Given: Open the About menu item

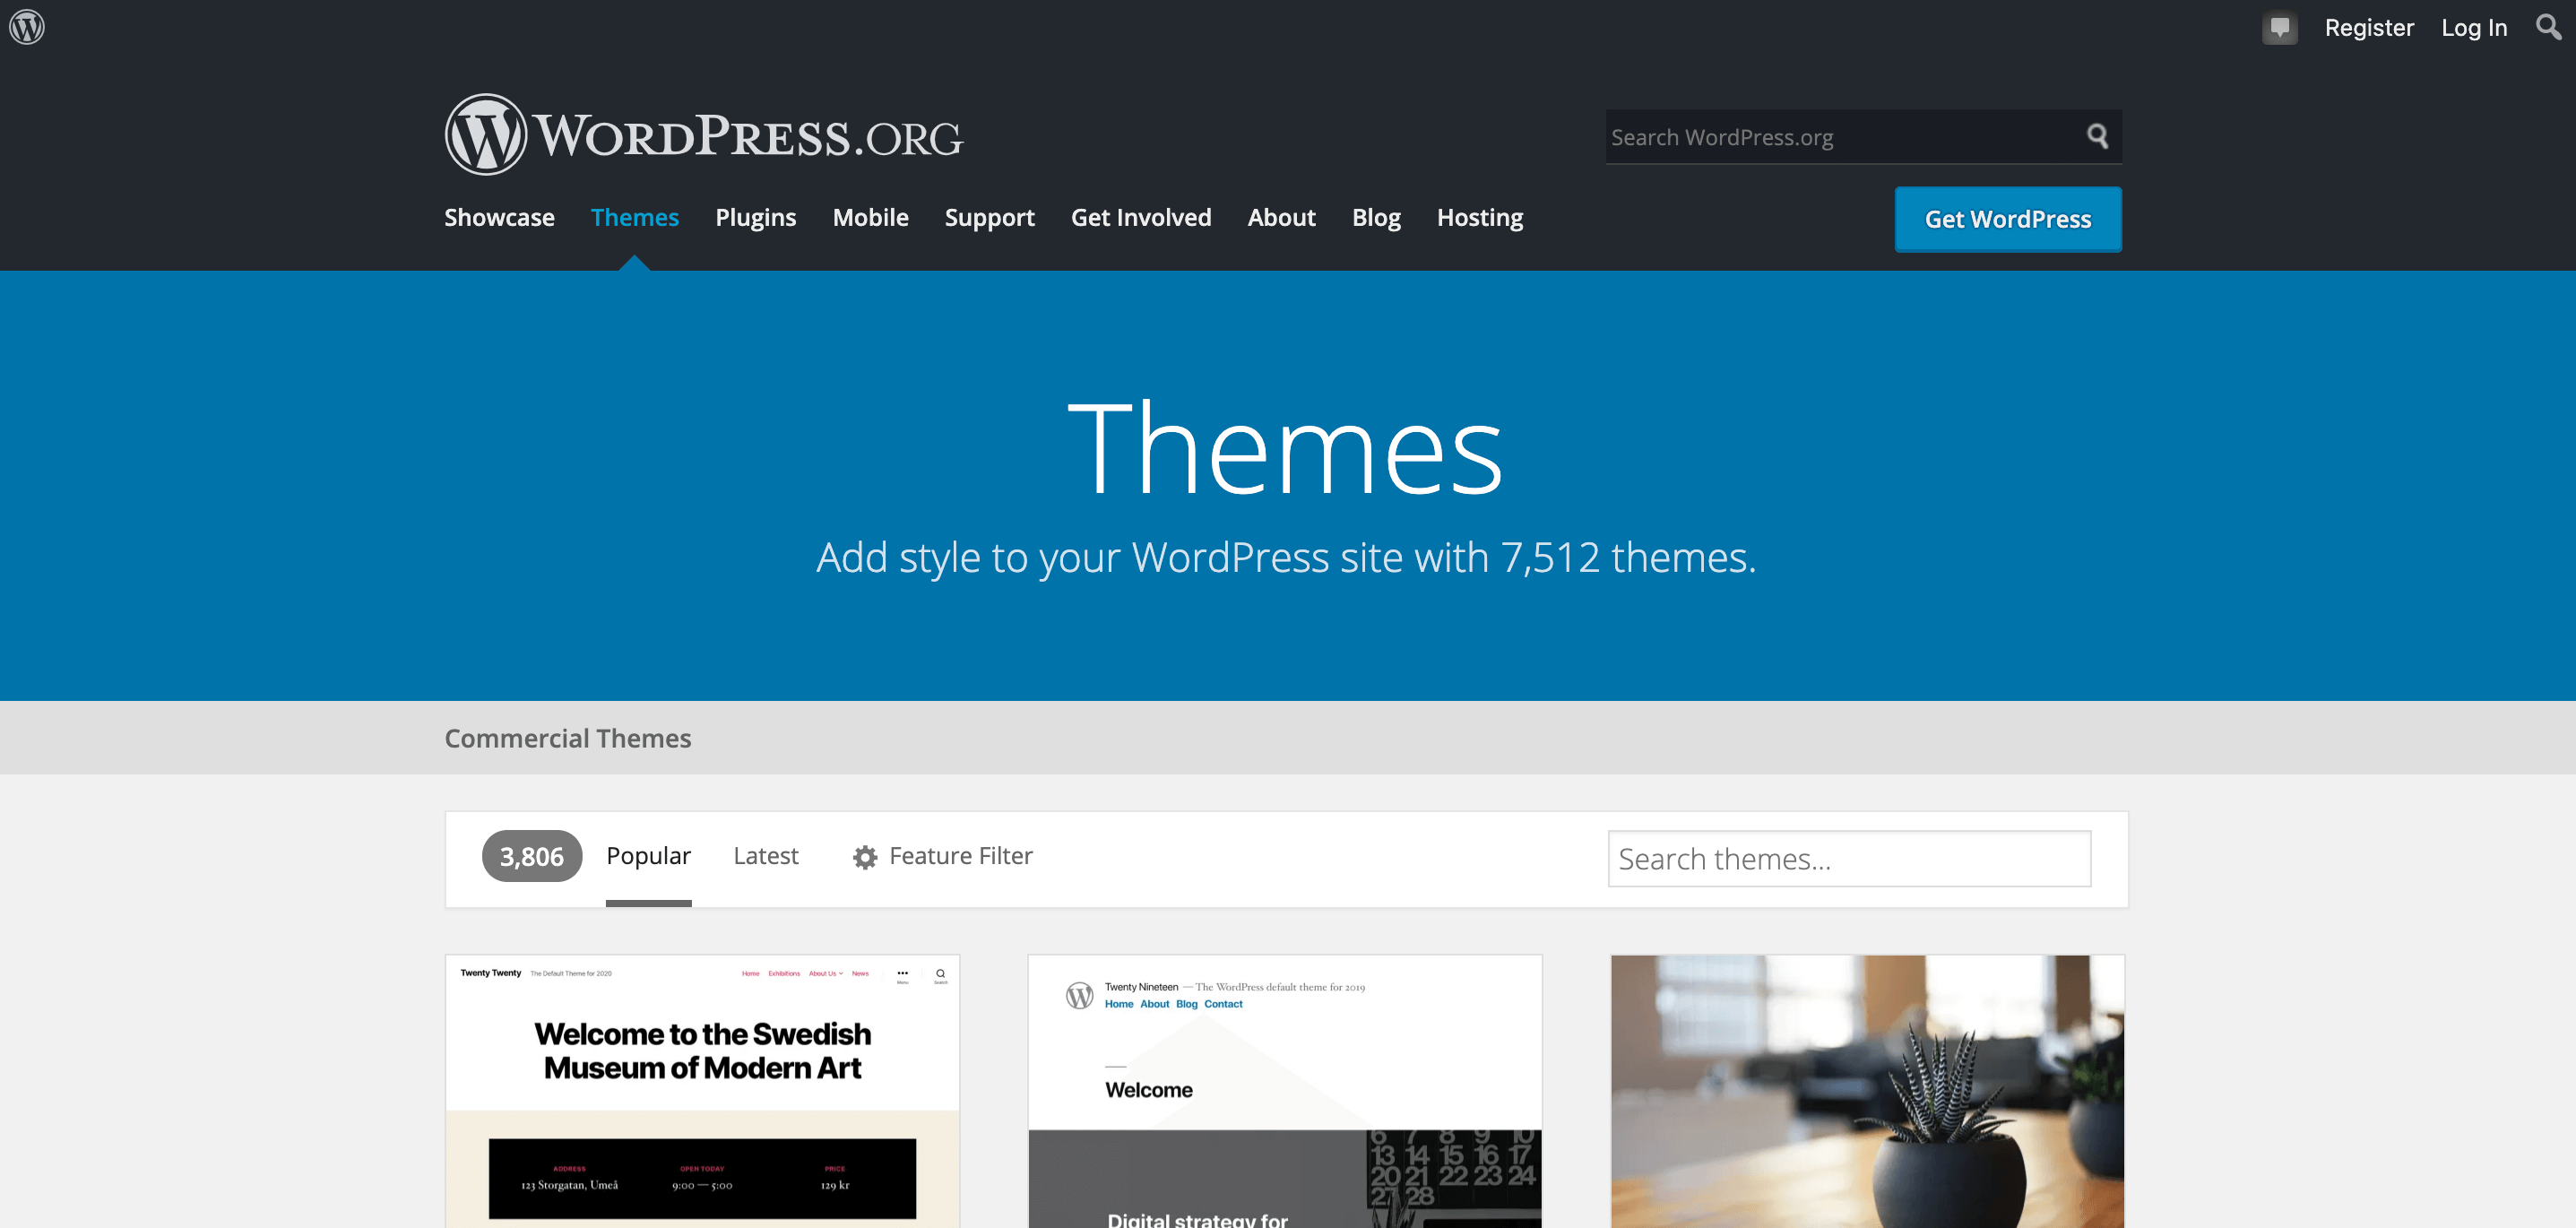Looking at the screenshot, I should tap(1281, 217).
